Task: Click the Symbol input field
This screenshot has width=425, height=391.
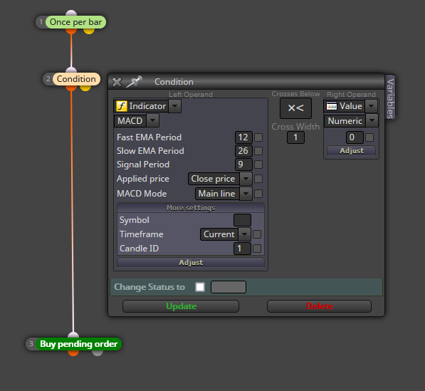Action: (x=242, y=220)
